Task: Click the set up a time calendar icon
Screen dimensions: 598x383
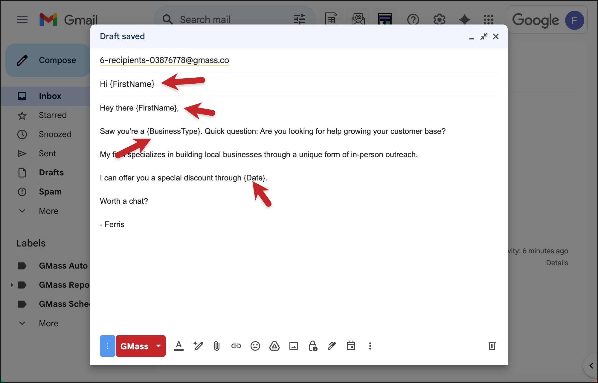Action: (351, 346)
